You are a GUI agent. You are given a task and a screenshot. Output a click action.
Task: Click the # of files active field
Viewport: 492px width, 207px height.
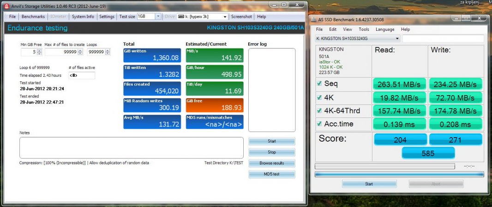click(82, 75)
